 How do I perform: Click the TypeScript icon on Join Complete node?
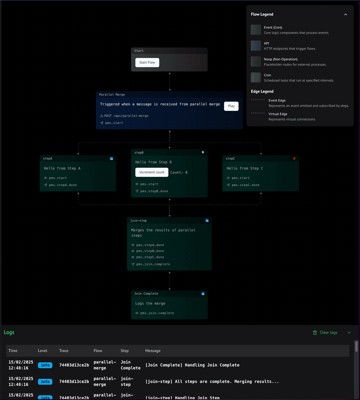pos(203,294)
